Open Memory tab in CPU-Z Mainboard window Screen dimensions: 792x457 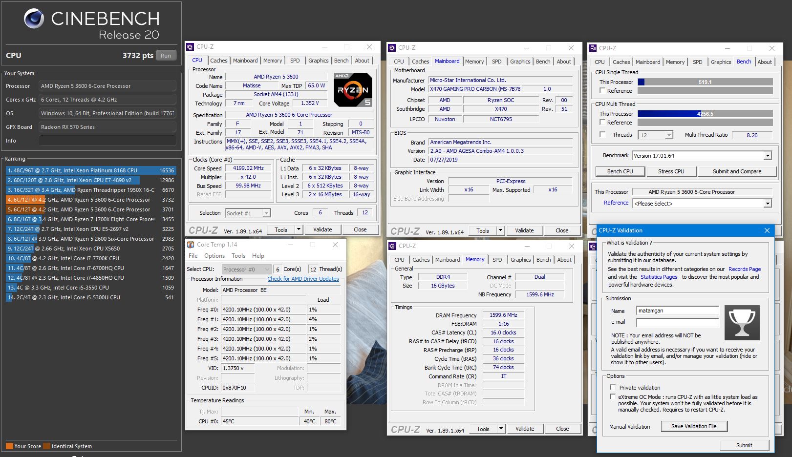474,62
